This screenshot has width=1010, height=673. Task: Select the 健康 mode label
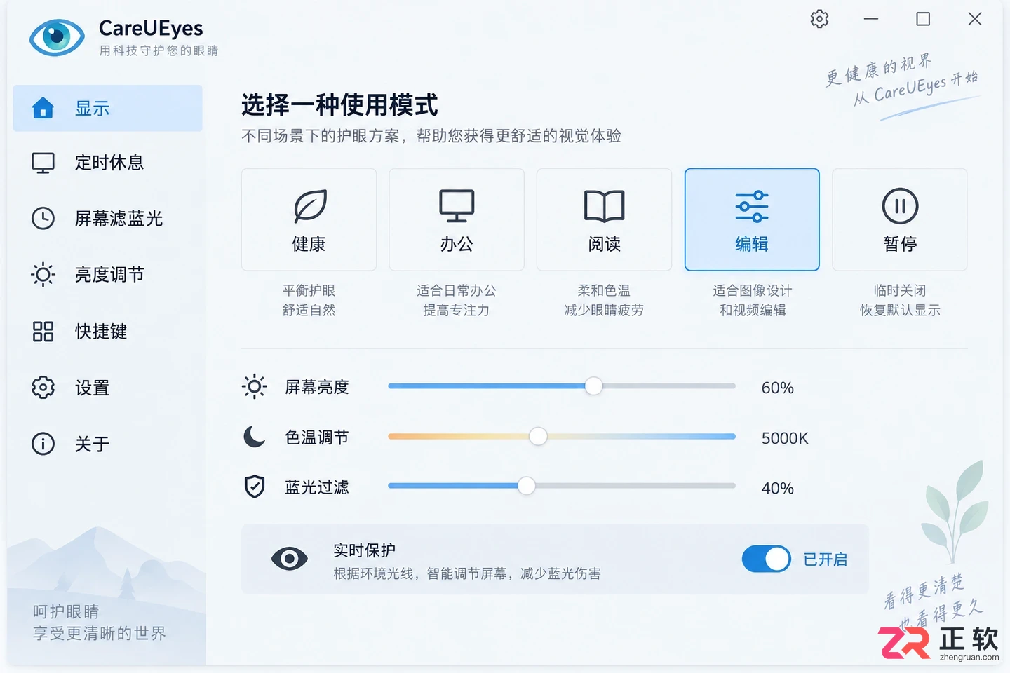click(x=309, y=244)
